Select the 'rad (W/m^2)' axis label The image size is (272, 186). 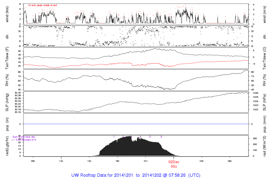[x=264, y=146]
